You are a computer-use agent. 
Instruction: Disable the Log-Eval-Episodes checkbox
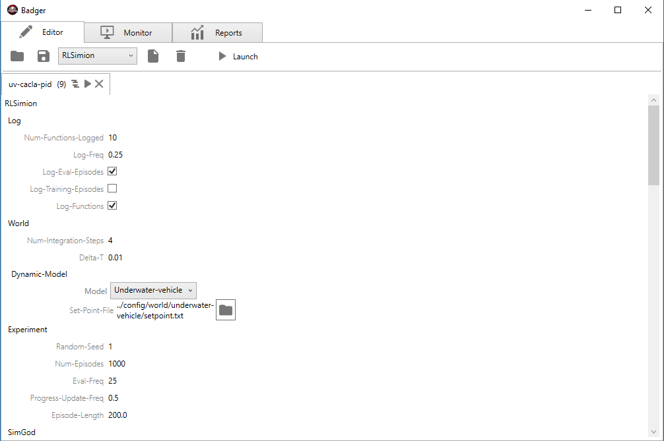click(112, 171)
